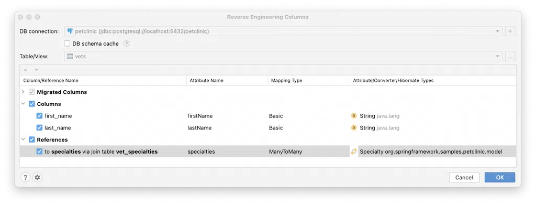Toggle the References group checkbox
The height and width of the screenshot is (205, 536).
point(32,139)
